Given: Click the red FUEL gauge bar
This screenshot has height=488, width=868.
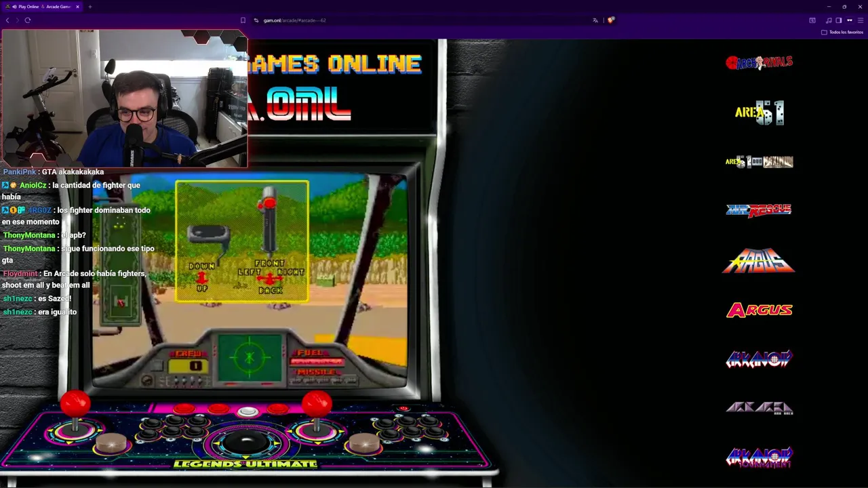Looking at the screenshot, I should 317,362.
